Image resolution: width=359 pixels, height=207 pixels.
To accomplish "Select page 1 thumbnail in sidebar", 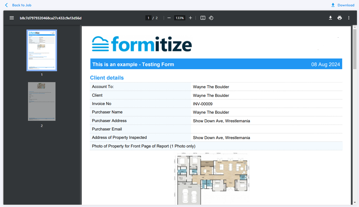I will (x=42, y=50).
